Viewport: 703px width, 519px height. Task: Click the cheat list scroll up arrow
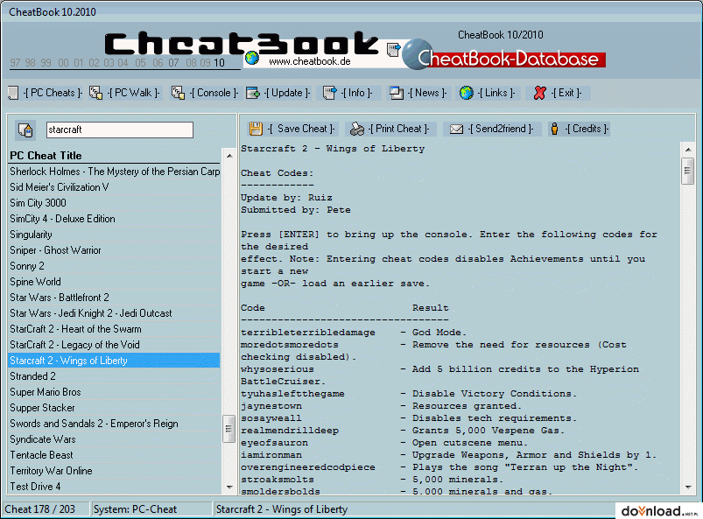click(x=229, y=156)
